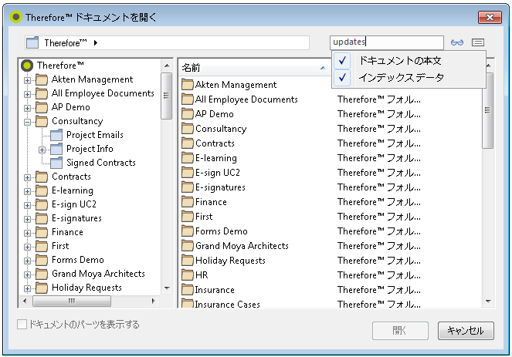Viewport: 512px width, 357px height.
Task: Close the Therefore™ dialog window
Action: tap(490, 17)
